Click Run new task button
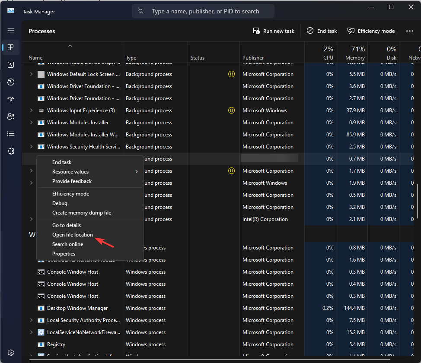This screenshot has width=421, height=363. 274,31
